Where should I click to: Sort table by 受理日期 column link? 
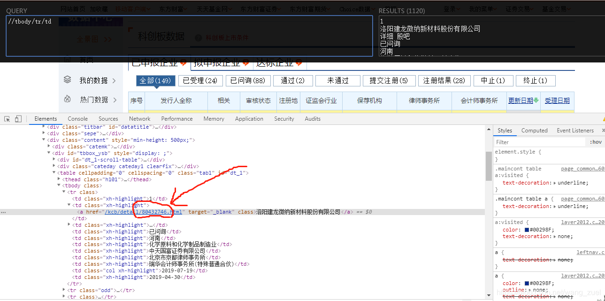557,100
